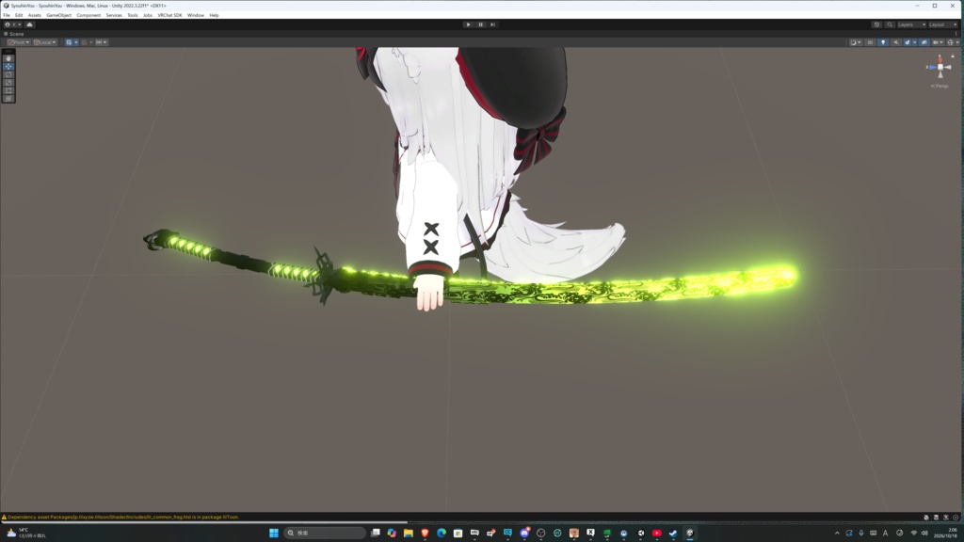Show hidden system tray icons
This screenshot has width=964, height=542.
(837, 533)
